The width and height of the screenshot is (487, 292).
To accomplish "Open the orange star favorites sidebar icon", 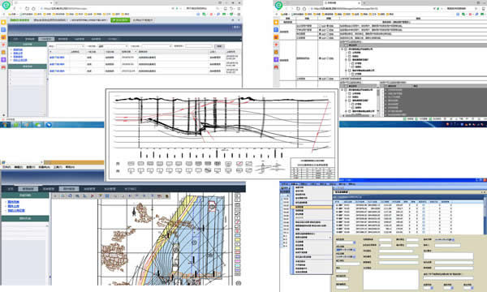I will pos(3,23).
